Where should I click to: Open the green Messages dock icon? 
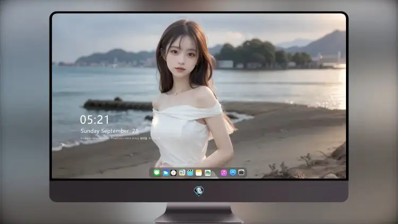pos(157,173)
